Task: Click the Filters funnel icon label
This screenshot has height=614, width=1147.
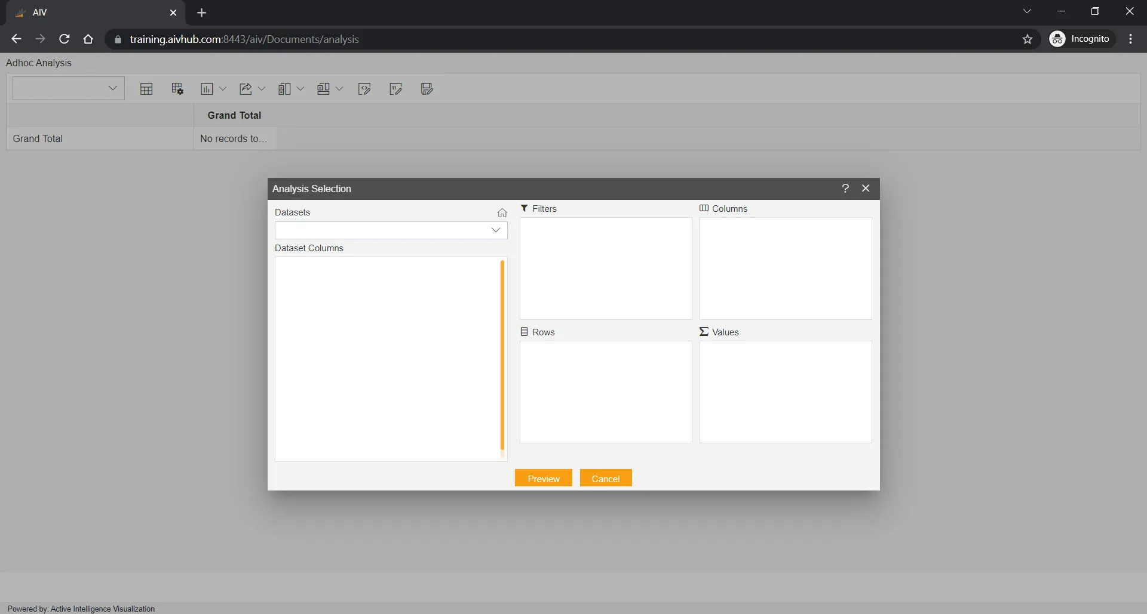Action: 525,208
